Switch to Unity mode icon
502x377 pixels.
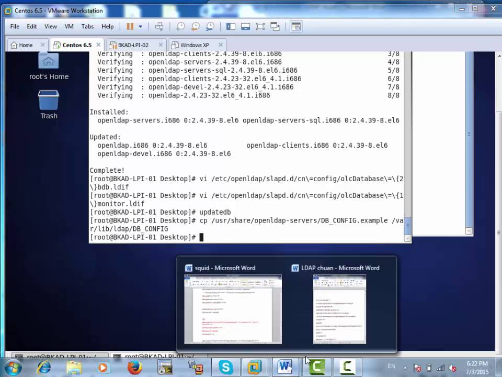[x=275, y=27]
